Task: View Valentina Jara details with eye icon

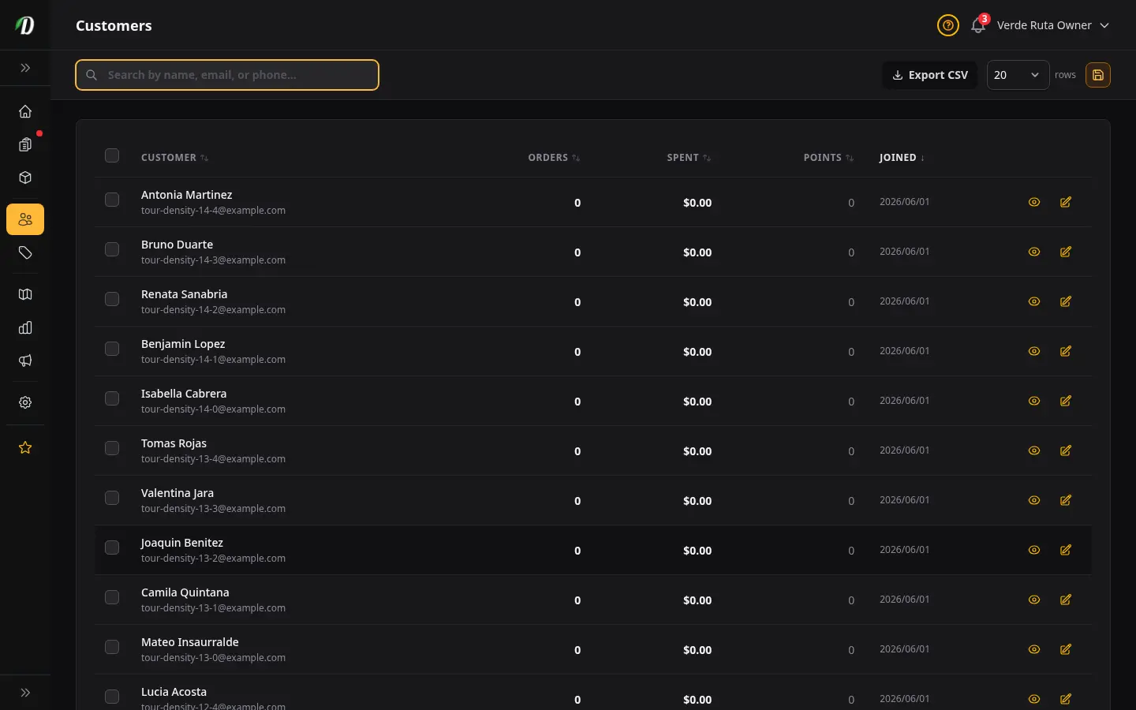Action: [x=1034, y=500]
